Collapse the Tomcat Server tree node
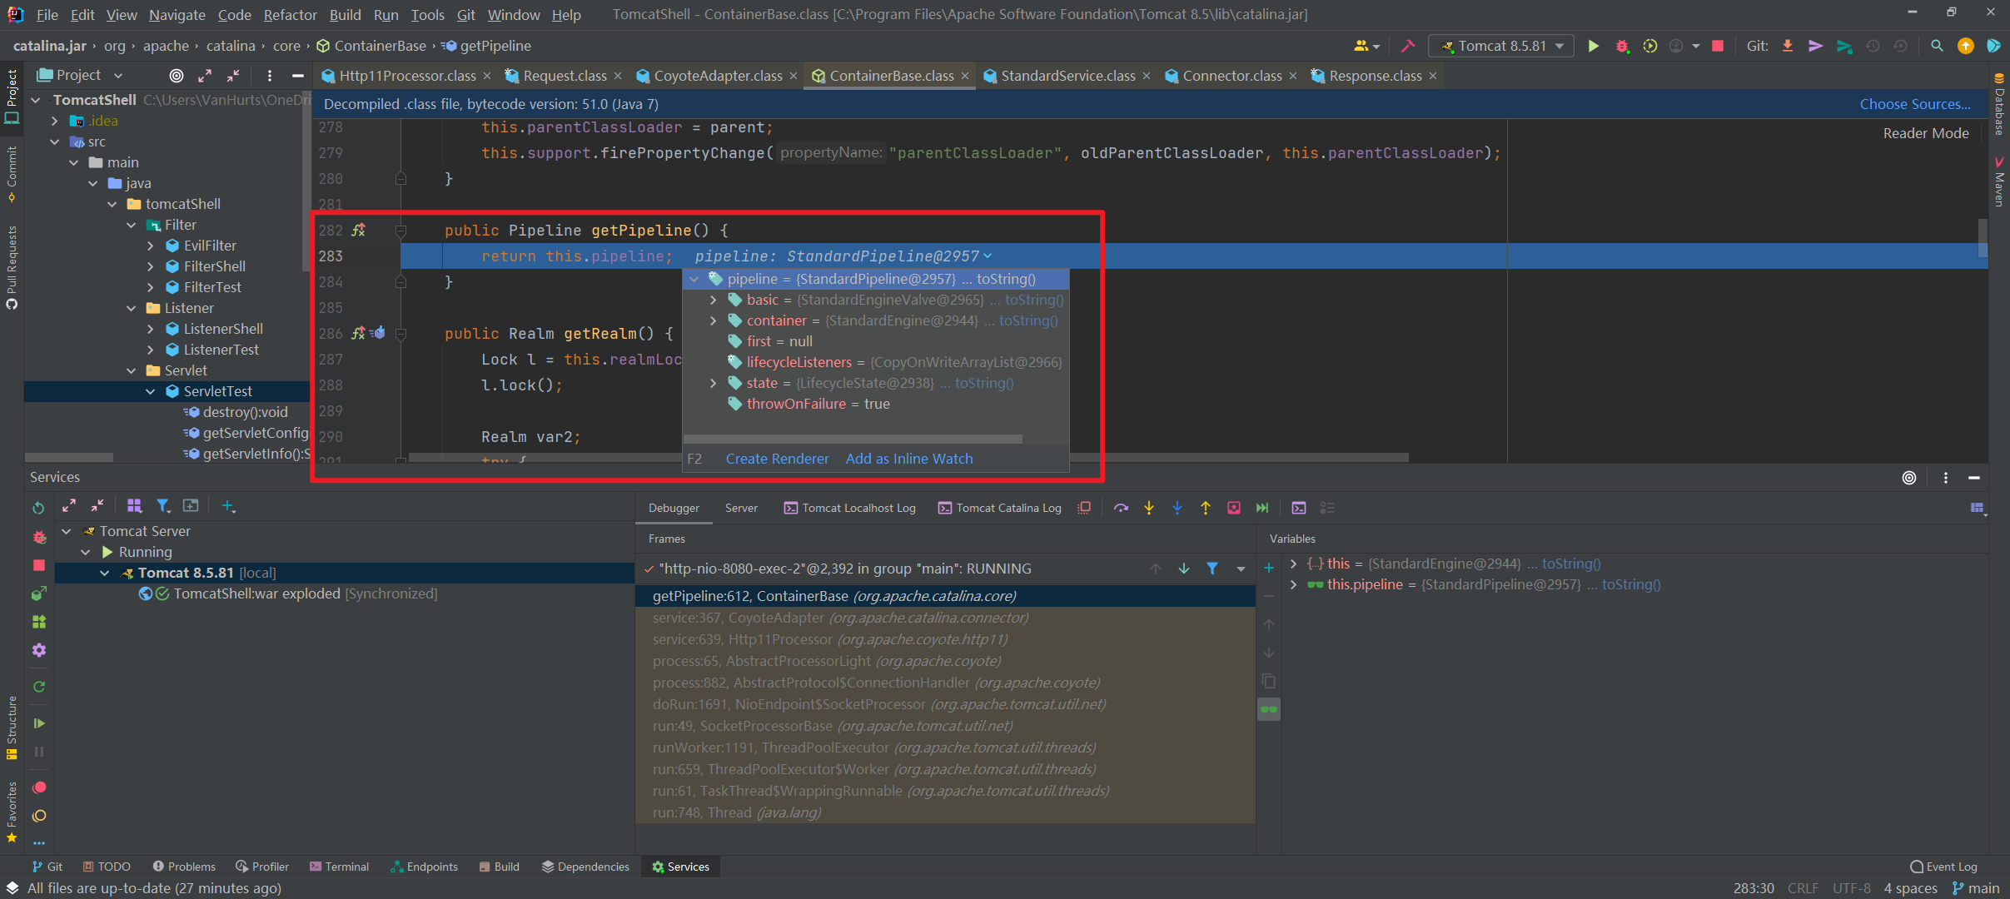 coord(67,531)
